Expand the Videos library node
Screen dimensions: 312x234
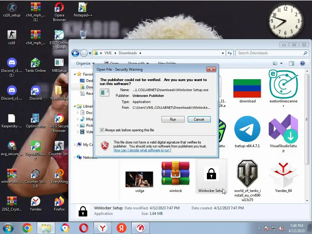78,132
